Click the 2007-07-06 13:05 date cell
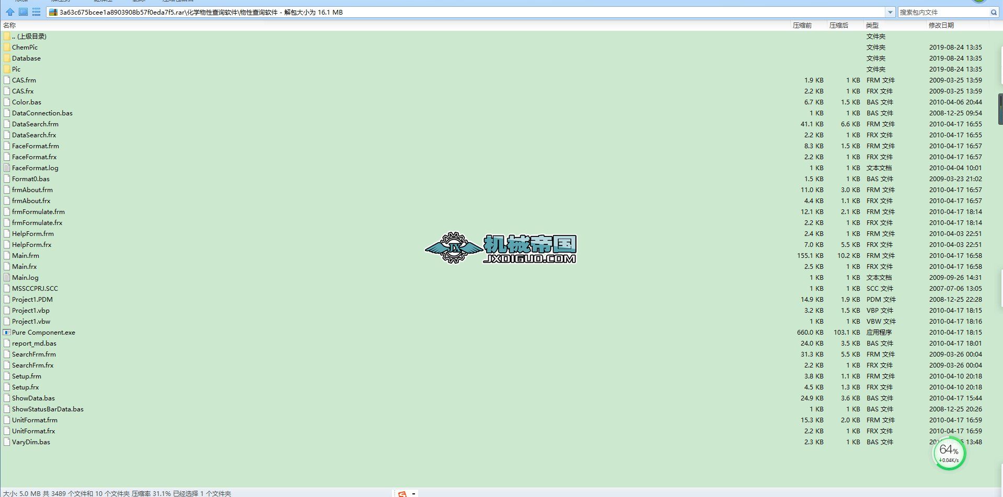Screen dimensions: 1003x497 955,288
